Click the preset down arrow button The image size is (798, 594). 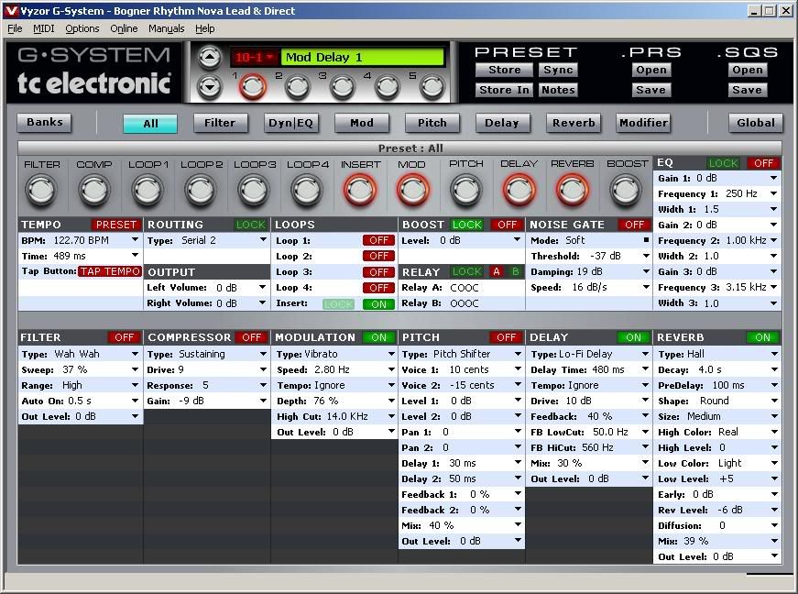tap(210, 86)
